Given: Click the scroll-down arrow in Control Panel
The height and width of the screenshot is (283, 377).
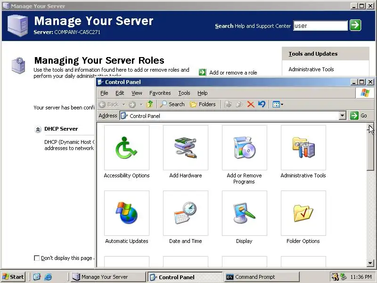Looking at the screenshot, I should [x=370, y=263].
